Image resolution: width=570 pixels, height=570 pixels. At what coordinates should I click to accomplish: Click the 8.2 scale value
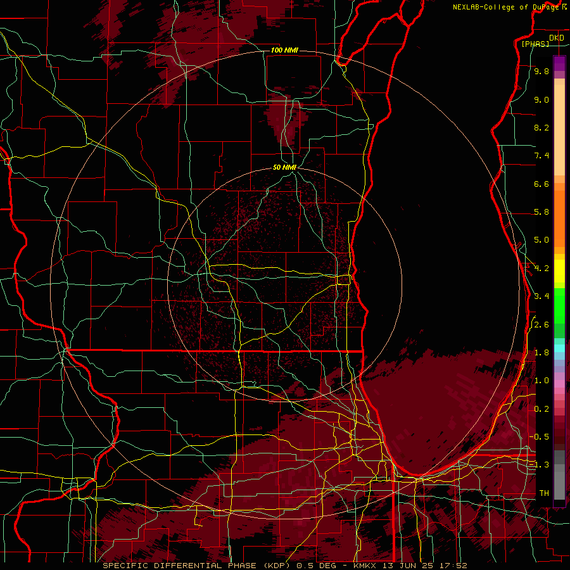541,128
